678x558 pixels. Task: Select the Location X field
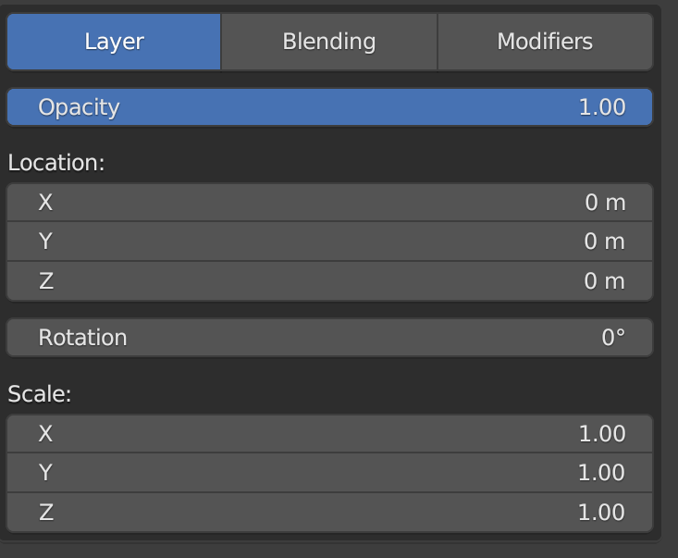329,203
